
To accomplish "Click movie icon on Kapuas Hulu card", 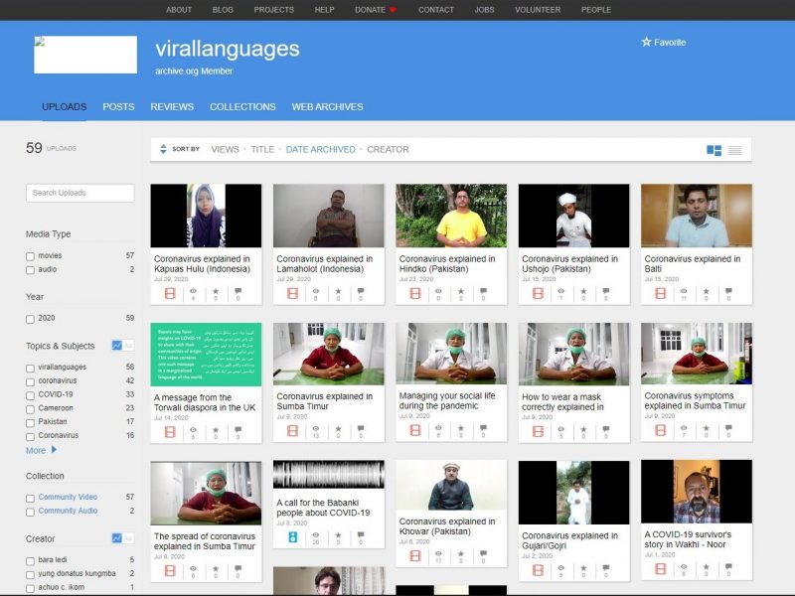I will [x=170, y=293].
